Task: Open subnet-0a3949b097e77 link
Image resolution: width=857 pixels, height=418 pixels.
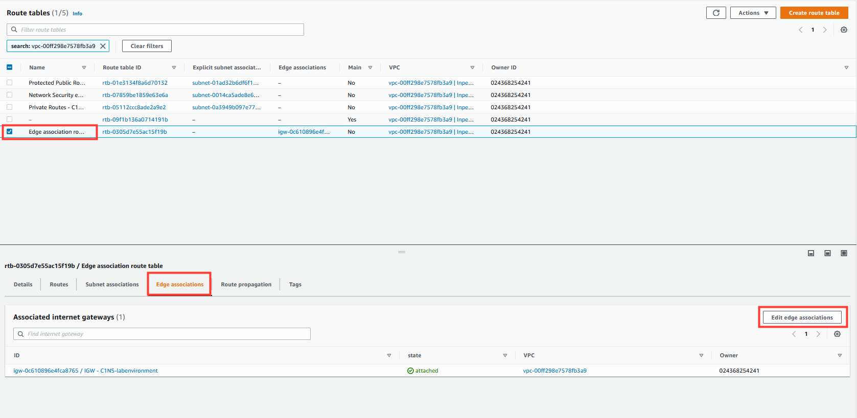Action: [x=226, y=107]
